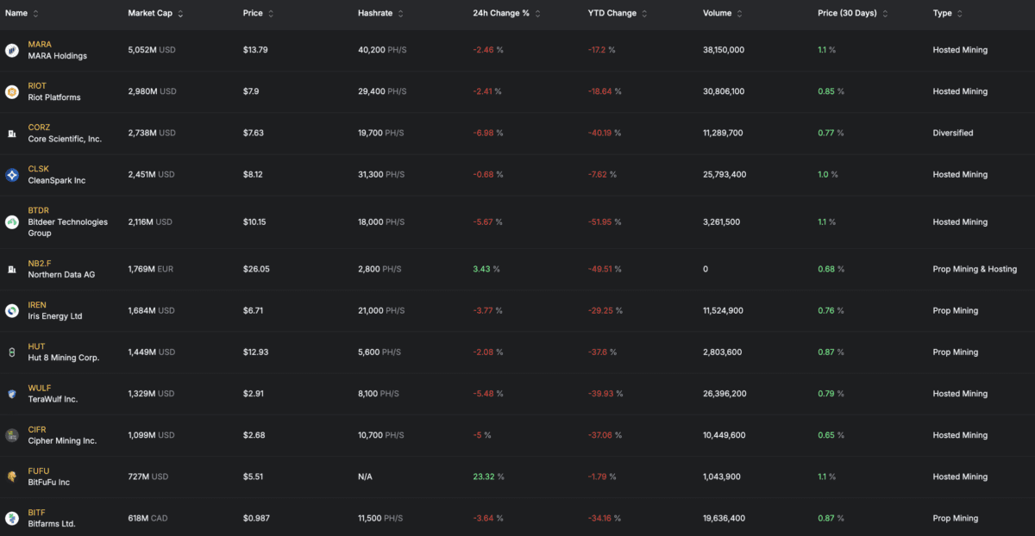This screenshot has height=536, width=1035.
Task: Select the 'TeraWulf Inc.' company name
Action: (x=53, y=400)
